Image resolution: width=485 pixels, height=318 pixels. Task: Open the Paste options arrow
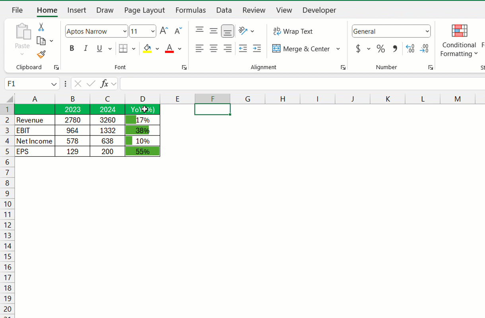coord(22,54)
